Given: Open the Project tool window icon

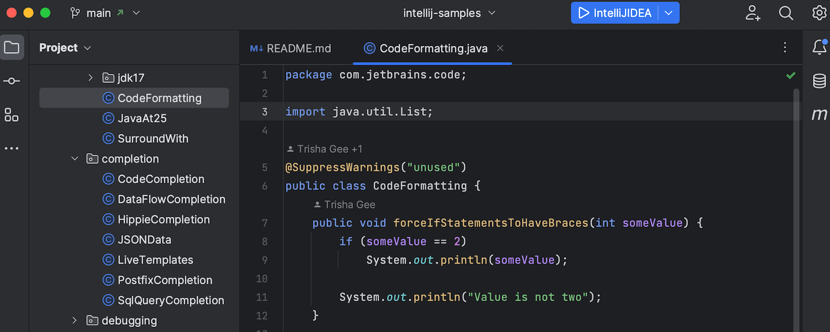Looking at the screenshot, I should [12, 47].
